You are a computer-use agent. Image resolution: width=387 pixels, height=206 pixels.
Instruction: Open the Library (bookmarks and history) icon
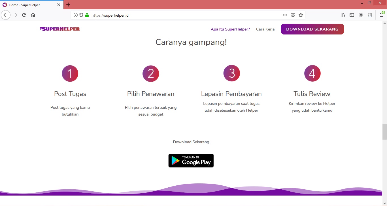click(343, 15)
